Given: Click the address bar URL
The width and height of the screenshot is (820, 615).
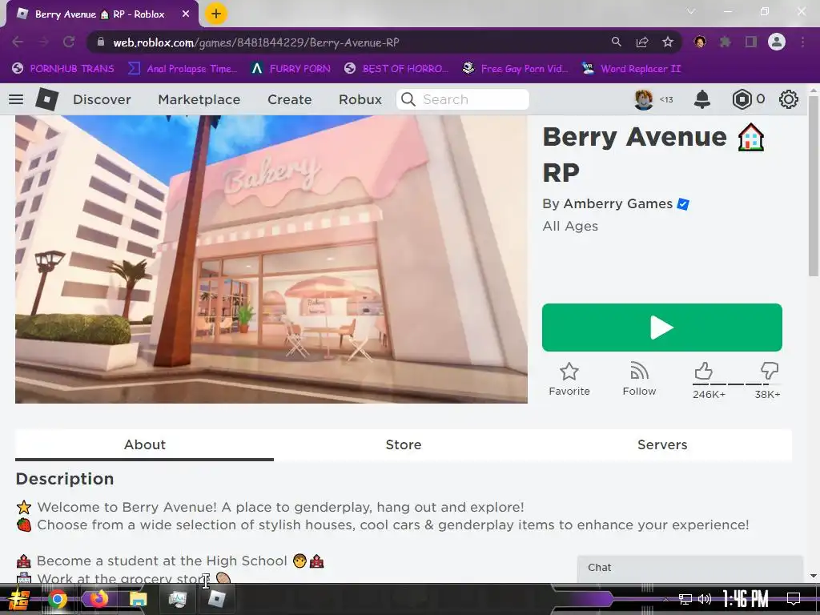Looking at the screenshot, I should click(x=256, y=42).
